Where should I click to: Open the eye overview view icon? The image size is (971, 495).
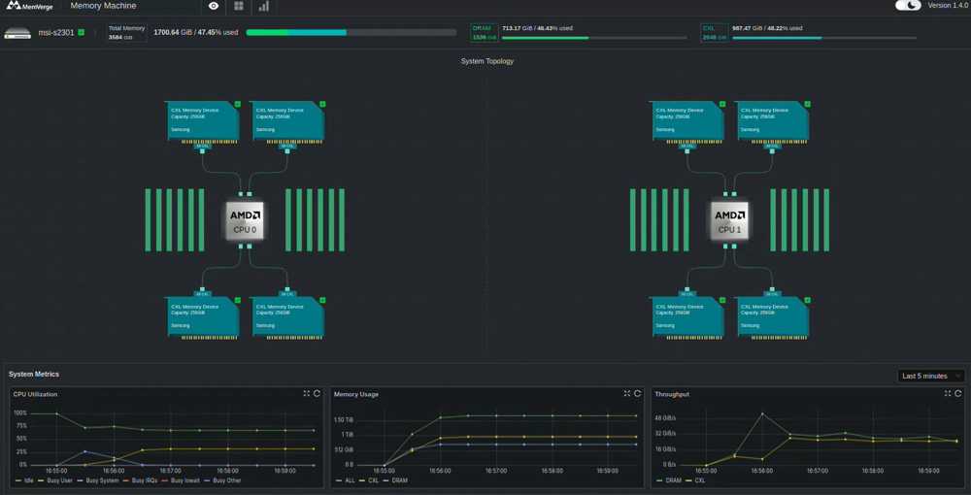[x=214, y=6]
